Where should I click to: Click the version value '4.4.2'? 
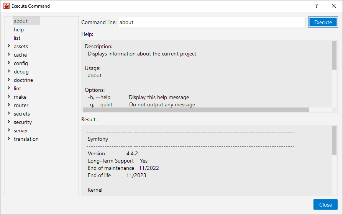tap(132, 153)
